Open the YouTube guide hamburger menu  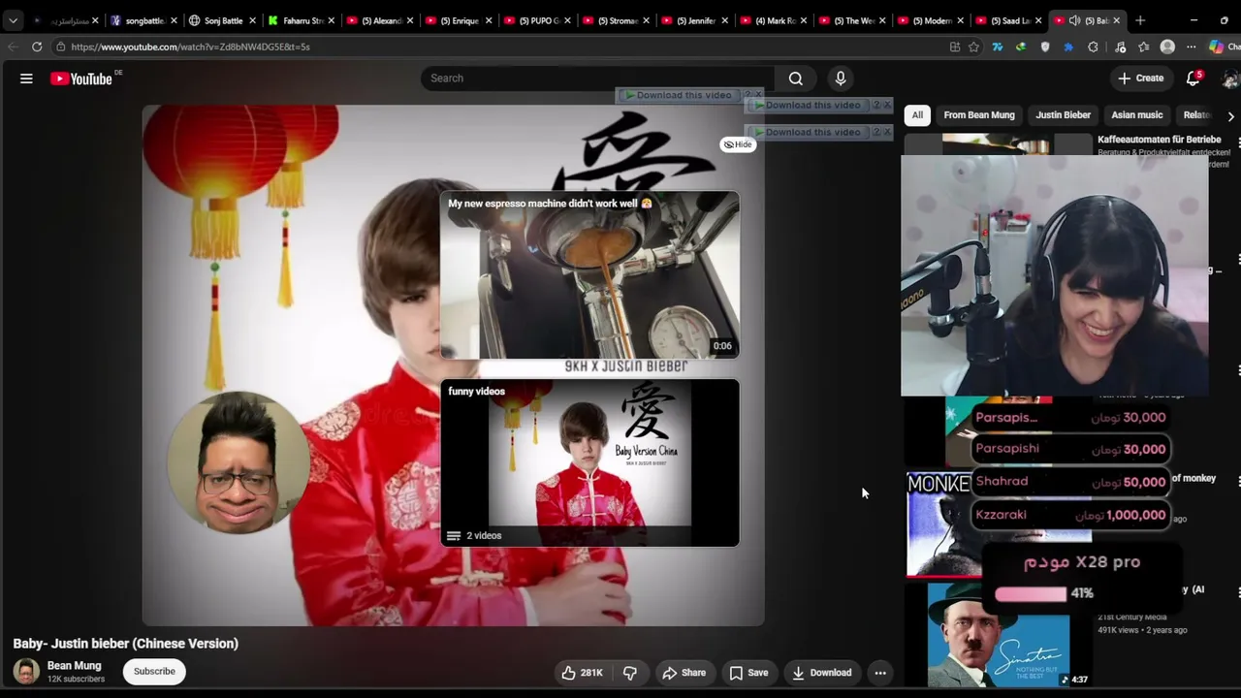26,79
